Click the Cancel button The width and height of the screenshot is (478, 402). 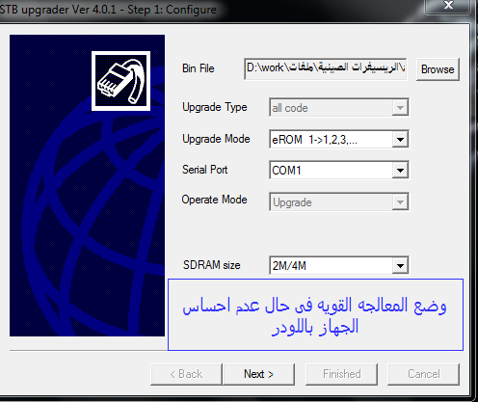tap(423, 374)
